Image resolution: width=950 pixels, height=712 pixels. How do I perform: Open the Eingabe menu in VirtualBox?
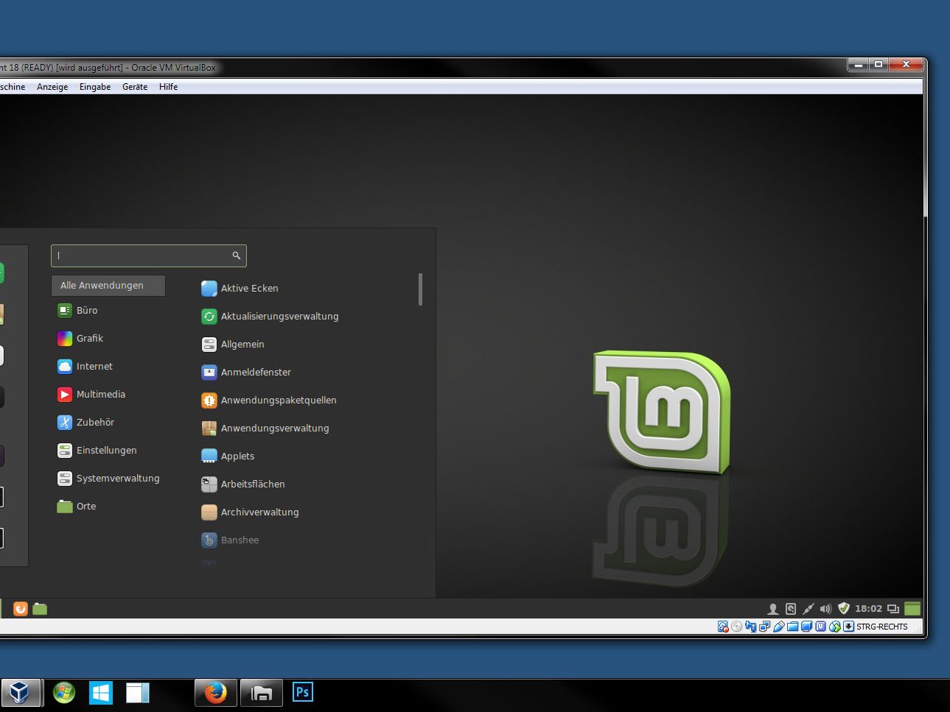pos(95,87)
